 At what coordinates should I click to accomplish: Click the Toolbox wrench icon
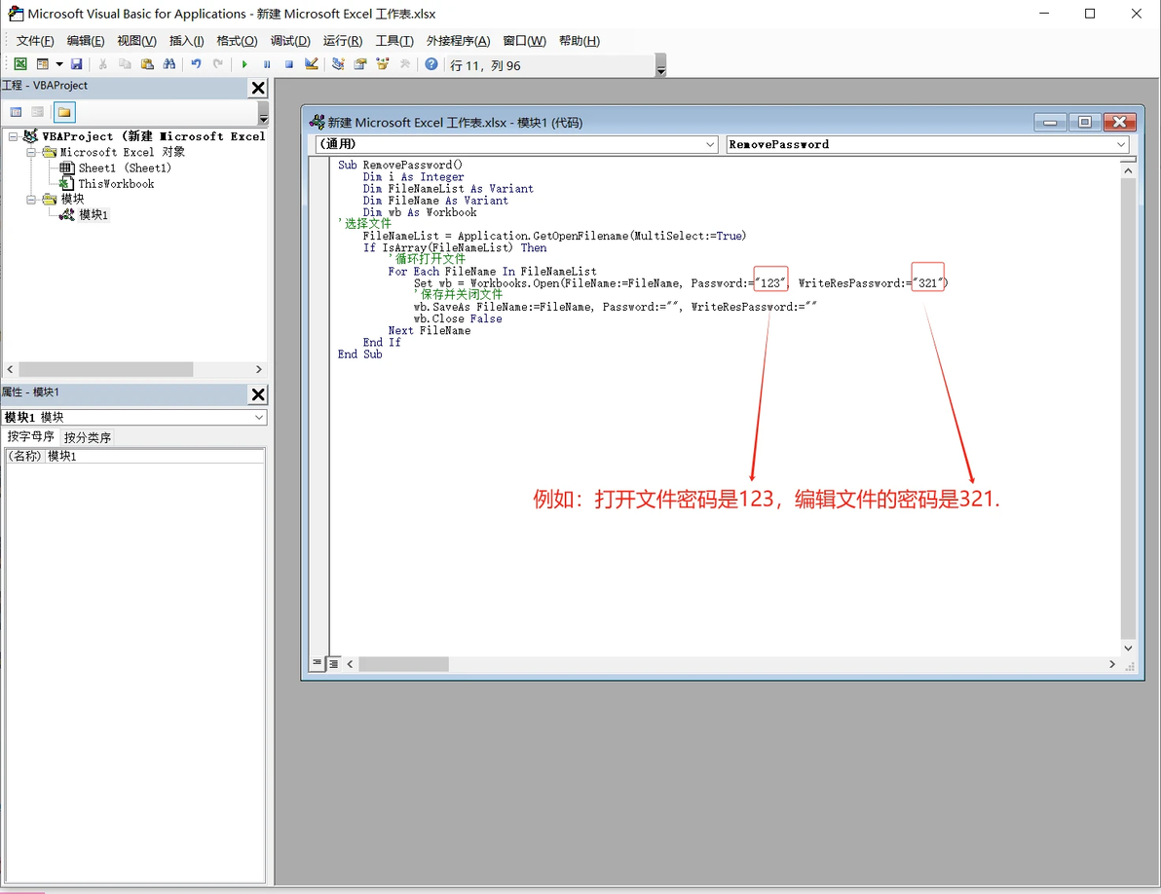[405, 64]
